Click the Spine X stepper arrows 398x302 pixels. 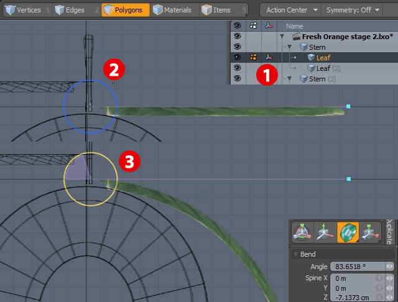[390, 278]
